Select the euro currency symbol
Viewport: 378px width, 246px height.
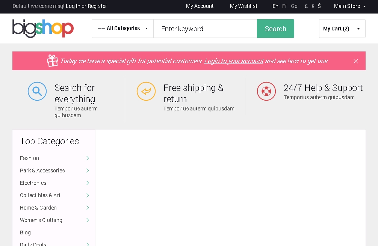point(313,6)
